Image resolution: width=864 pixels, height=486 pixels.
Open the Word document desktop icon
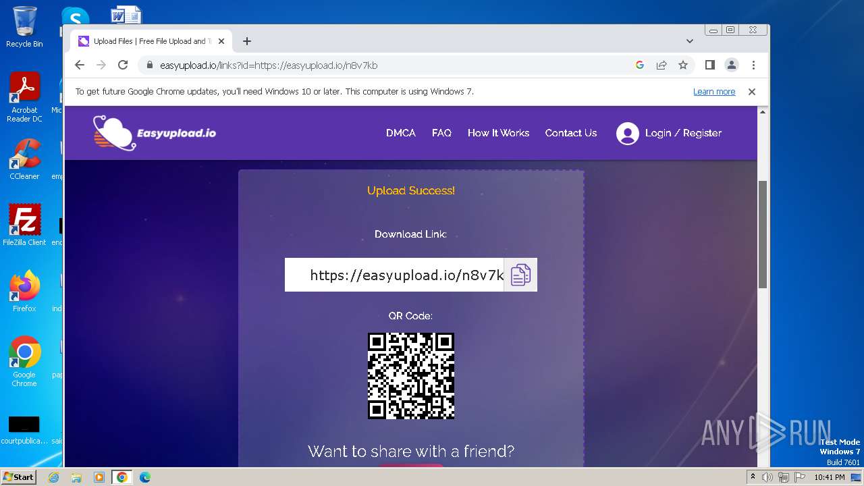[x=126, y=15]
